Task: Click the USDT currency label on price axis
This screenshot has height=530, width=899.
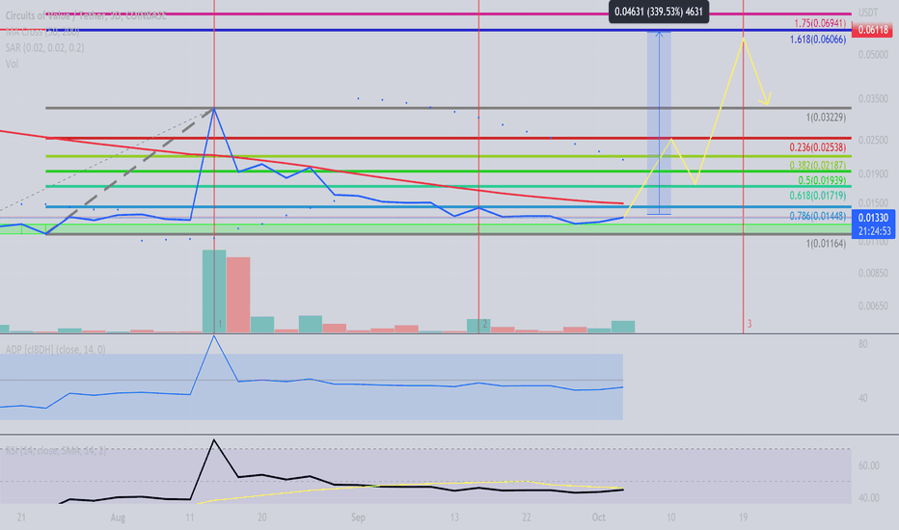Action: (x=868, y=13)
